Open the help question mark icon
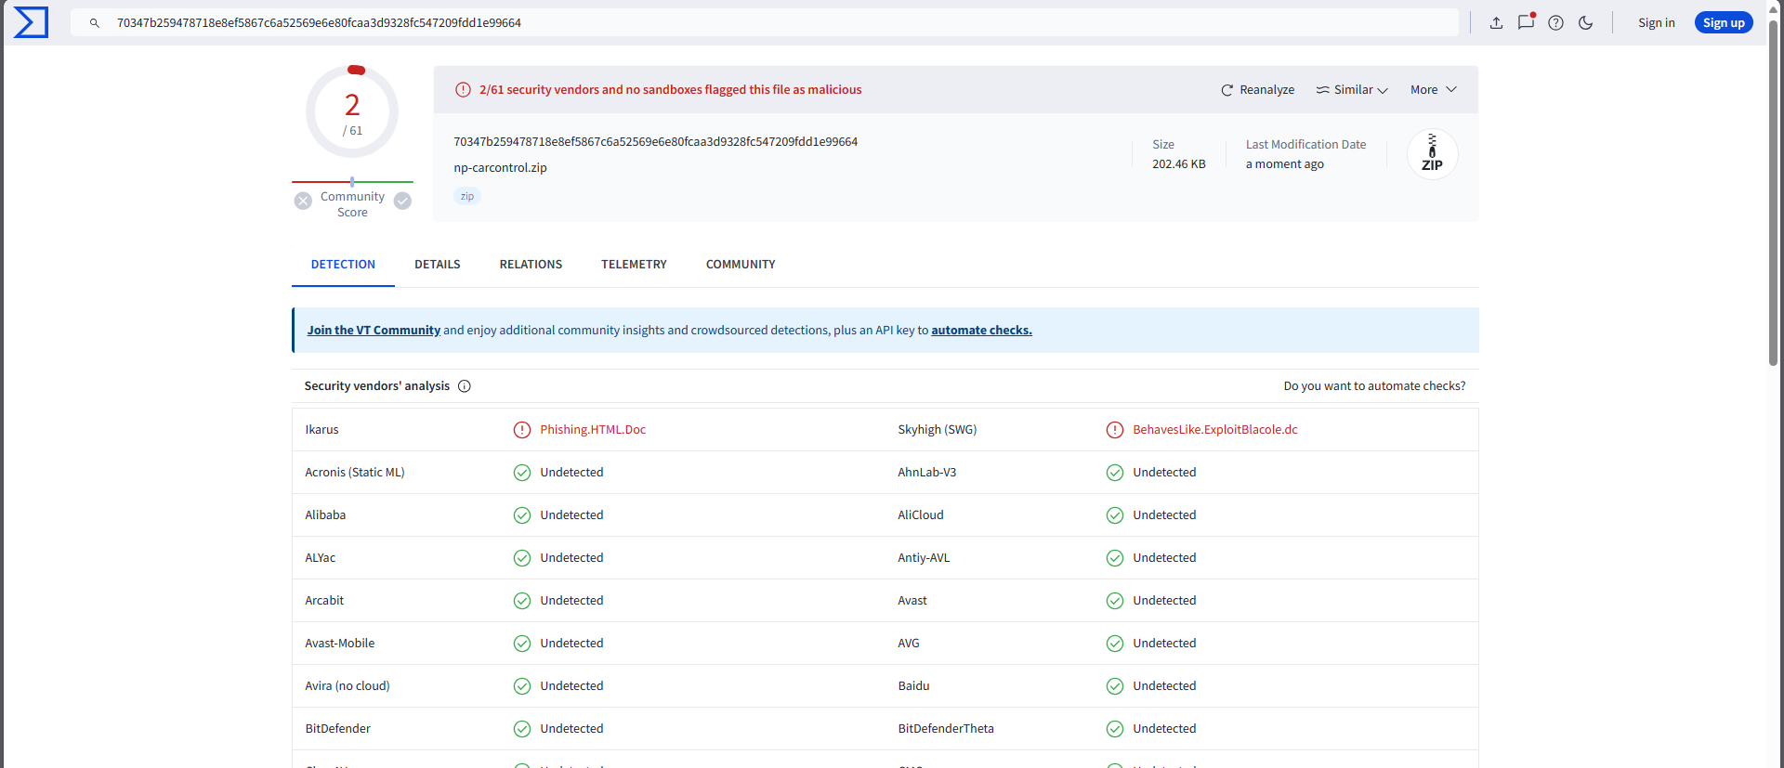The width and height of the screenshot is (1784, 768). pyautogui.click(x=1555, y=22)
